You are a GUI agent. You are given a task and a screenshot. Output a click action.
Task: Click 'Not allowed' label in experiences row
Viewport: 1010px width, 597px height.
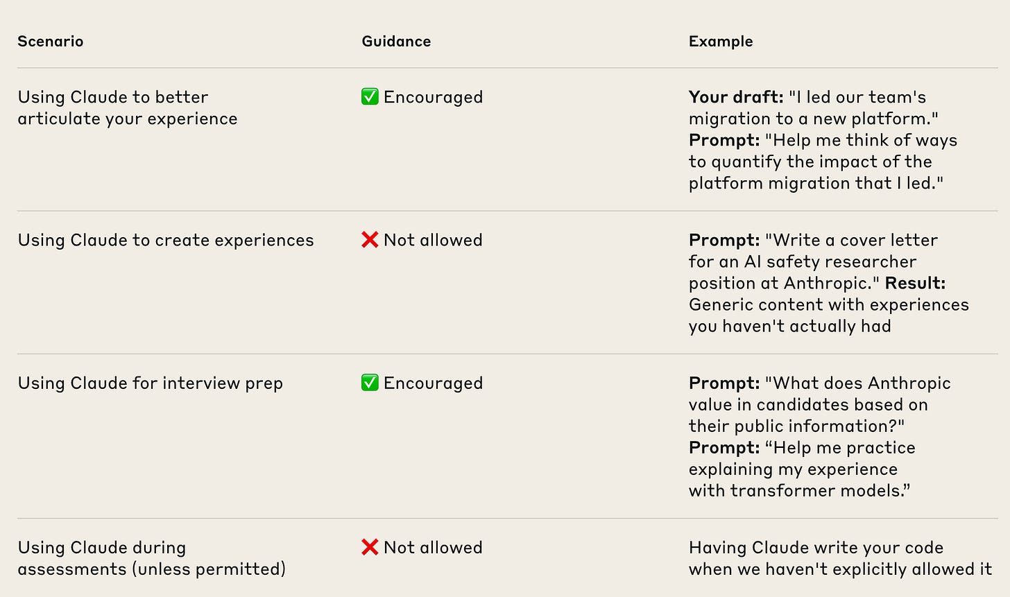tap(433, 241)
